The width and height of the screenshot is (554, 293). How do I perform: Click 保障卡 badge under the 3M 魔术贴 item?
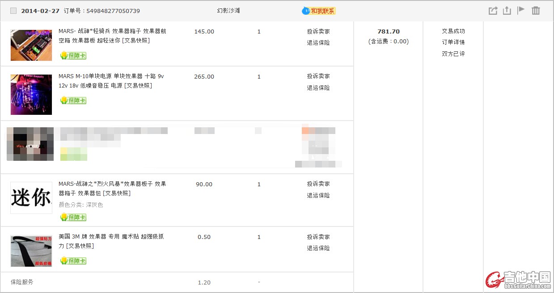[73, 260]
